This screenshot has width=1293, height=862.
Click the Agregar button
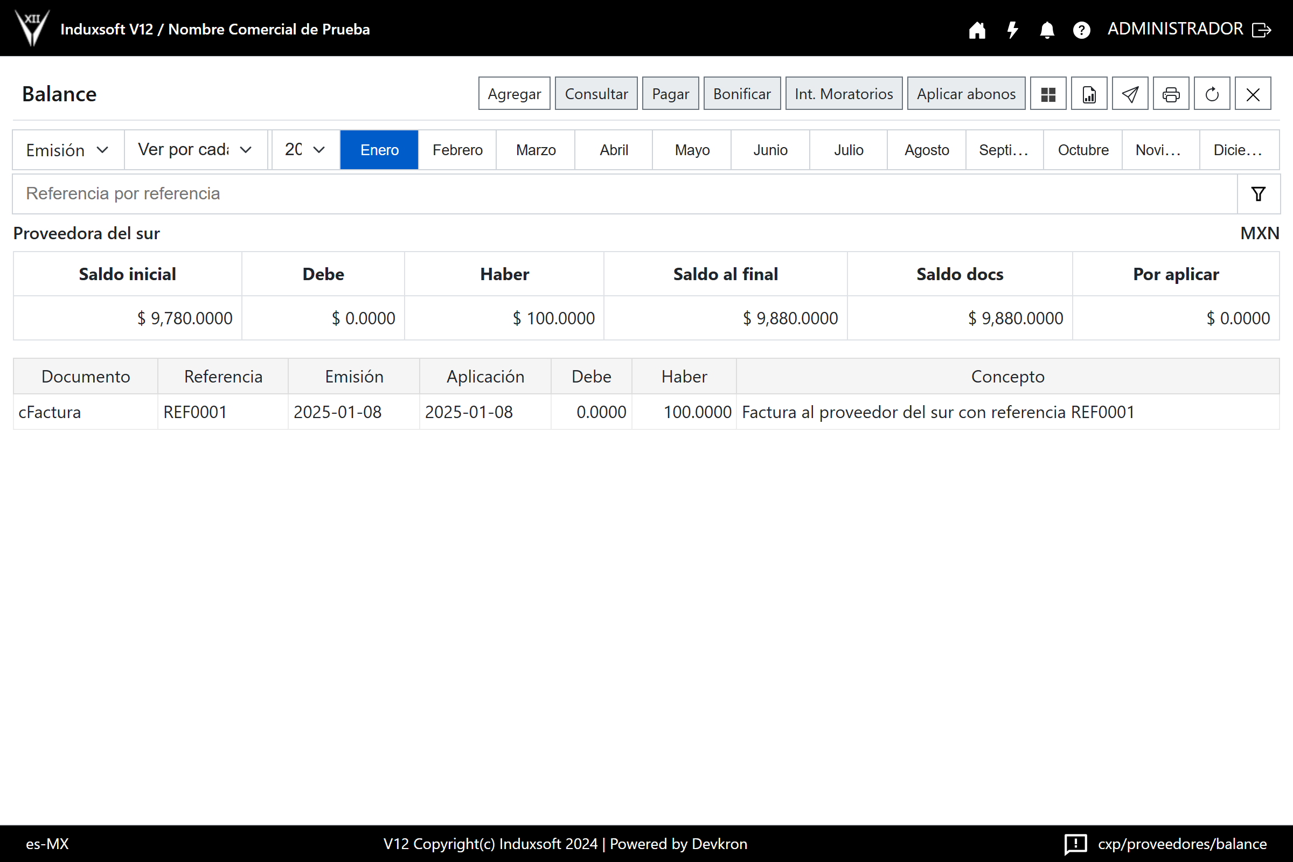(513, 94)
